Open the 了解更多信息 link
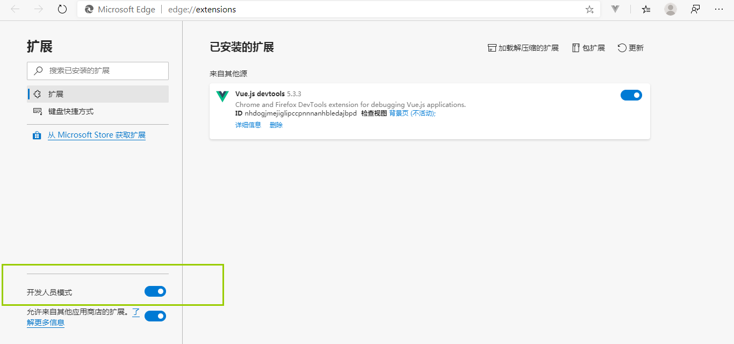The height and width of the screenshot is (344, 734). pos(46,322)
